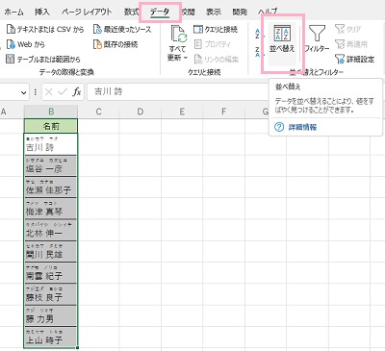Select column C header

98,112
